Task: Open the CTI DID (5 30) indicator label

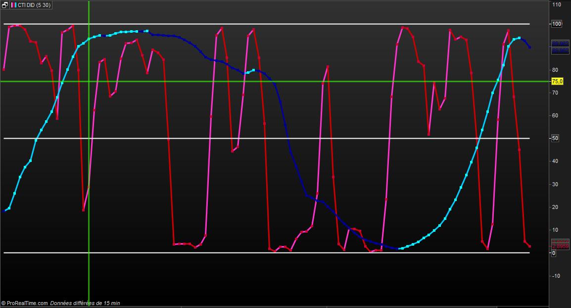Action: coord(34,5)
